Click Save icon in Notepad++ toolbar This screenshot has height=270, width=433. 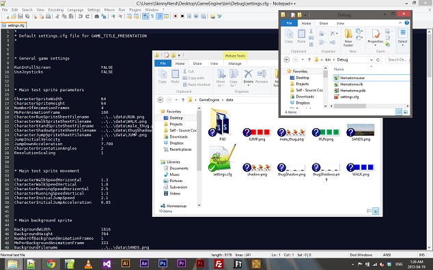click(20, 16)
